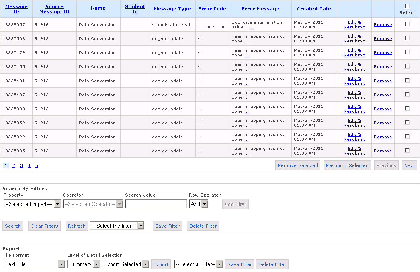The width and height of the screenshot is (420, 272).
Task: Click the Remove Selected button
Action: coord(298,165)
